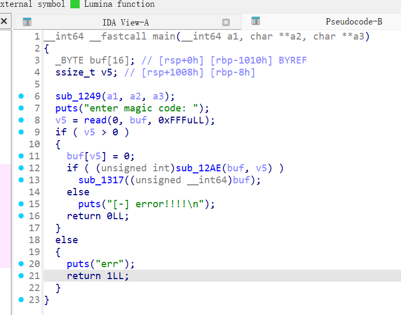Toggle breakpoint dot on line 21
401x315 pixels.
(21, 276)
